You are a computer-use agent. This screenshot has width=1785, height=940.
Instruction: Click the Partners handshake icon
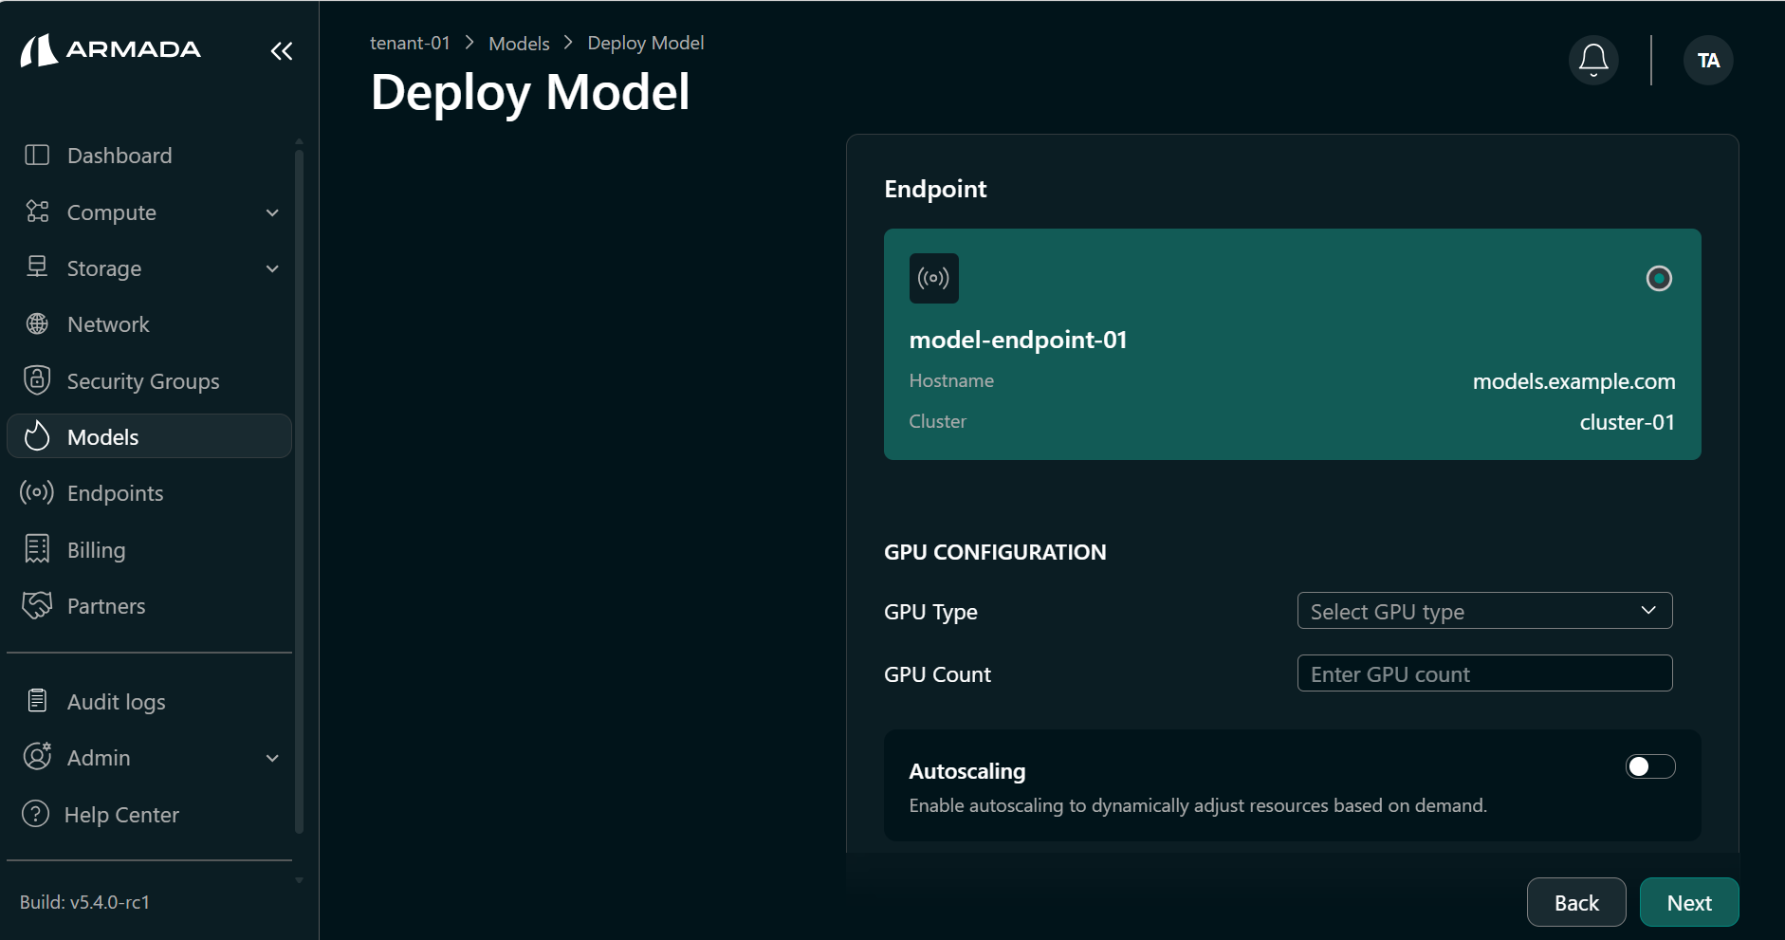(x=37, y=605)
